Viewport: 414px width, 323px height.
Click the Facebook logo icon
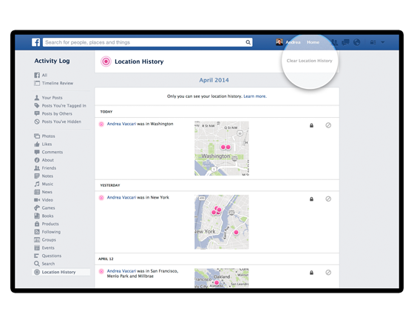point(35,42)
